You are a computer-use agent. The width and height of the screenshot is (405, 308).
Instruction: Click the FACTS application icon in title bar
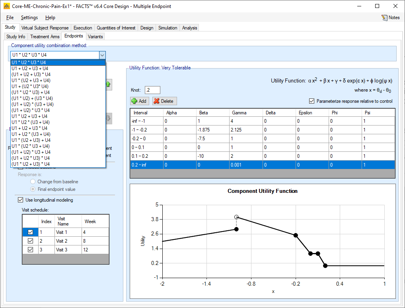(x=6, y=6)
